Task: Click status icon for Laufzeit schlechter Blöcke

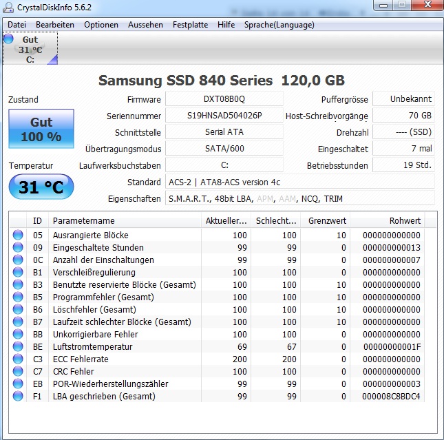Action: 18,322
